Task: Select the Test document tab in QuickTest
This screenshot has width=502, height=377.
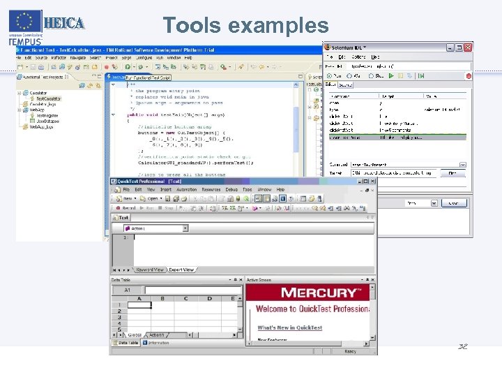Action: click(x=121, y=218)
